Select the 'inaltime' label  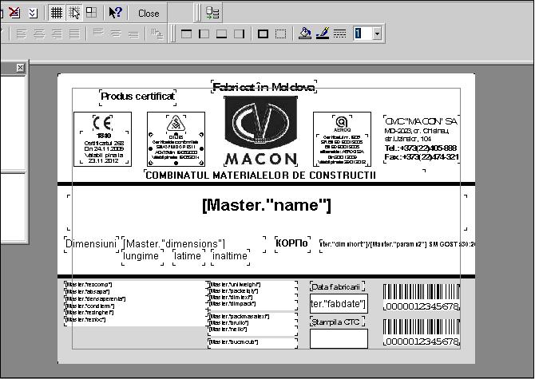(x=230, y=256)
